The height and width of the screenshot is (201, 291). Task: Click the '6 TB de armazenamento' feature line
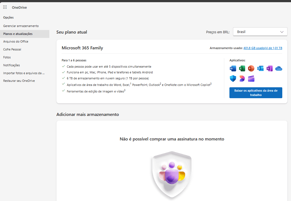coord(108,78)
